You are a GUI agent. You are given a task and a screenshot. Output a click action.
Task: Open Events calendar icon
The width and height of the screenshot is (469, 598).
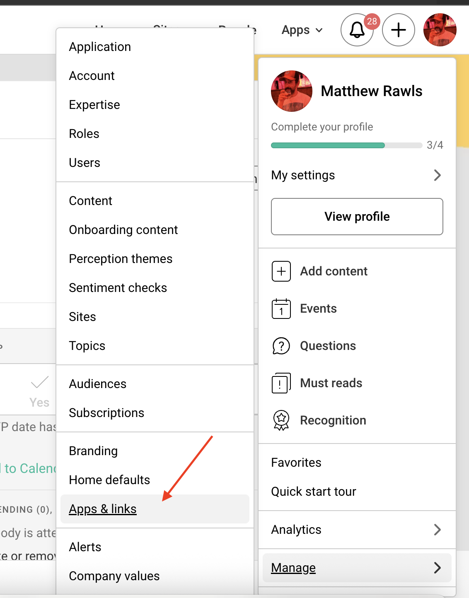click(x=281, y=309)
